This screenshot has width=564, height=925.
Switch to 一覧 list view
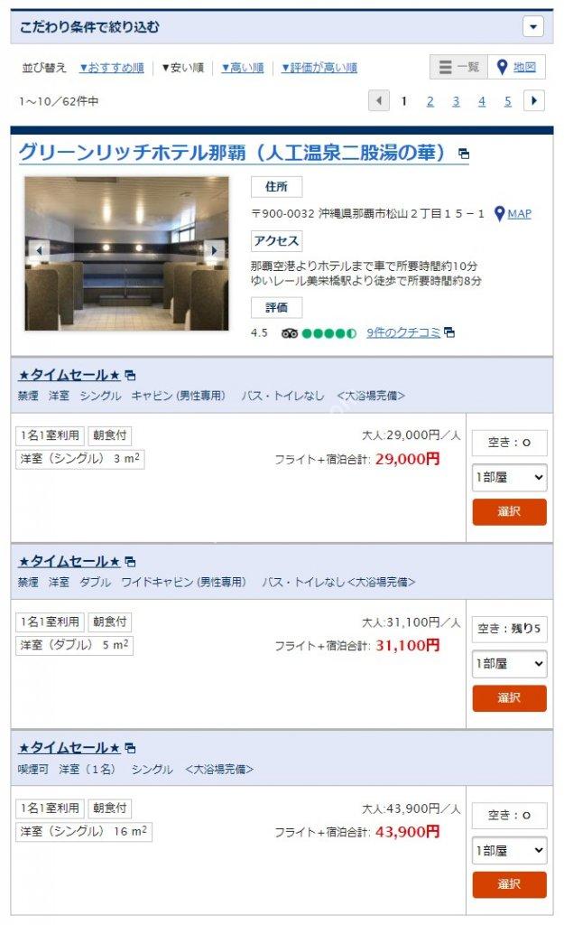point(459,67)
